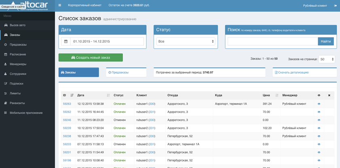The image size is (340, 168).
Task: Click the Найти search button
Action: (x=326, y=41)
